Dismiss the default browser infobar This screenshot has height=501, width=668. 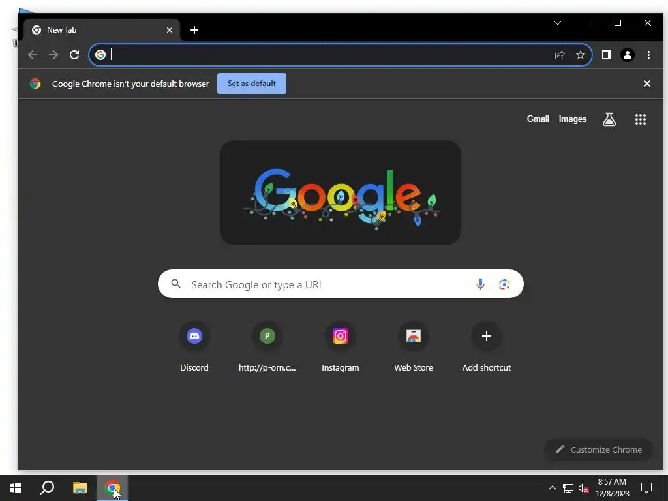pyautogui.click(x=646, y=83)
